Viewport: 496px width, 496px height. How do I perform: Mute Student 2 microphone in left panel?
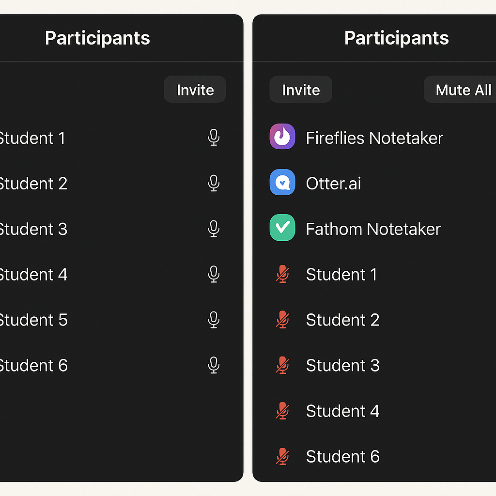tap(214, 183)
